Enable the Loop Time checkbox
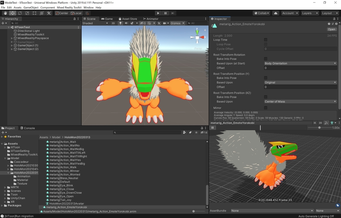 (266, 40)
